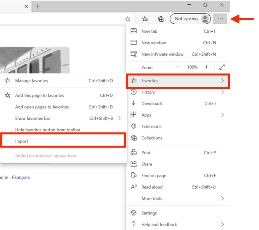Select Show favorites bar
The height and width of the screenshot is (230, 259).
coord(63,118)
